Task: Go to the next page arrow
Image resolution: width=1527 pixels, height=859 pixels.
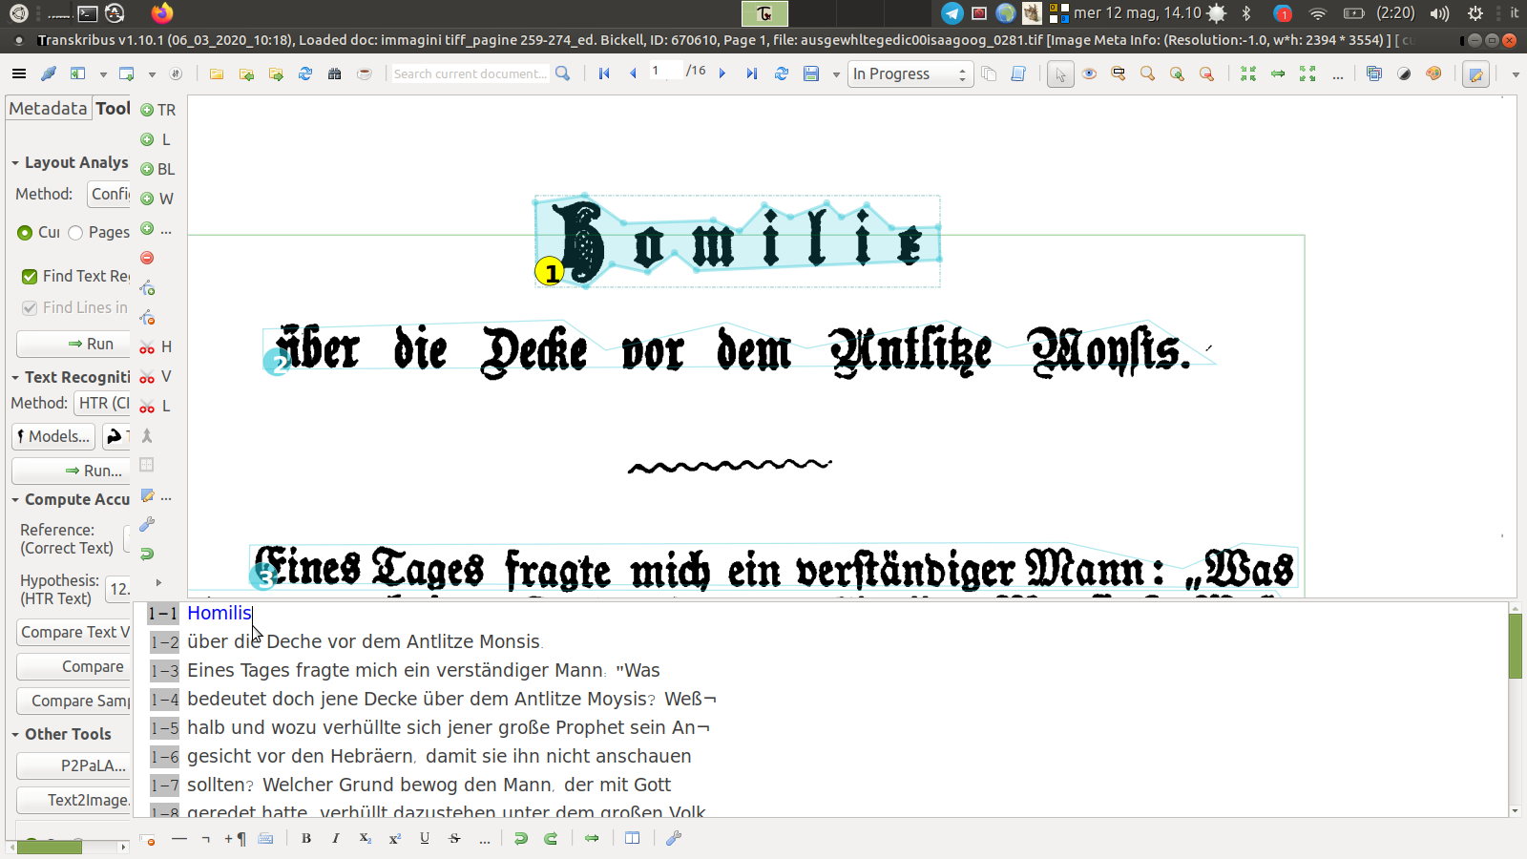Action: [x=722, y=73]
